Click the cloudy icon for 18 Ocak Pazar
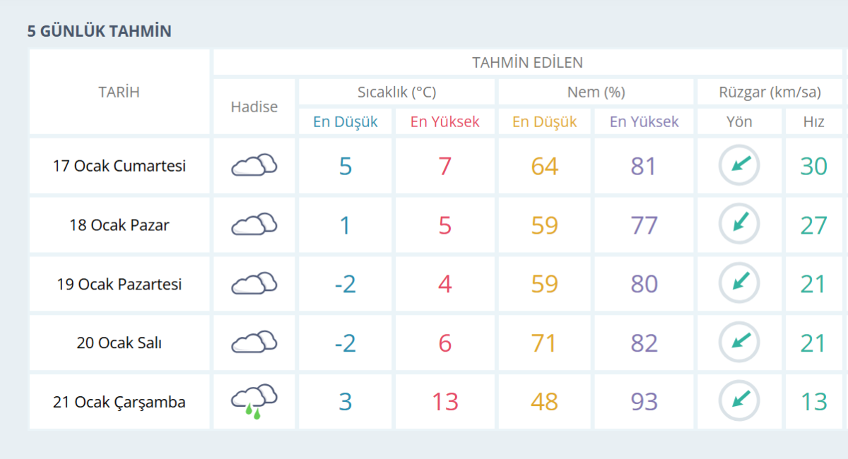The height and width of the screenshot is (459, 848). coord(254,225)
